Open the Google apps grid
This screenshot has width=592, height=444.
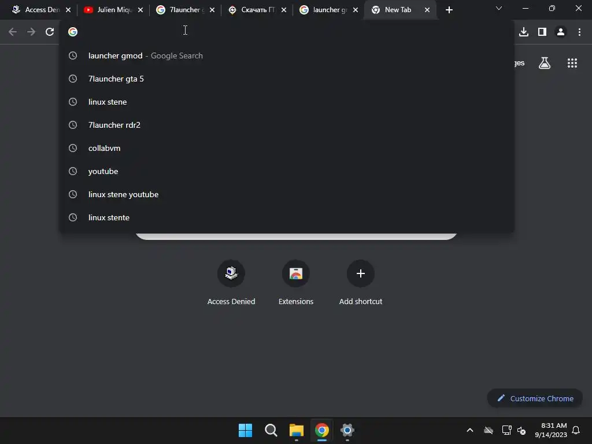coord(572,63)
